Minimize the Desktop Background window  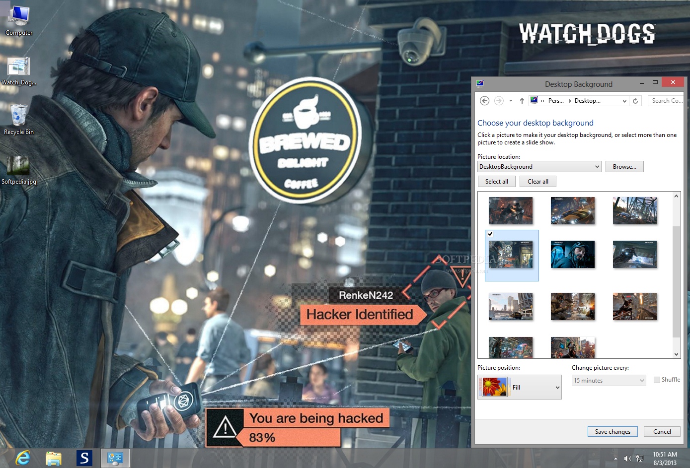tap(642, 83)
